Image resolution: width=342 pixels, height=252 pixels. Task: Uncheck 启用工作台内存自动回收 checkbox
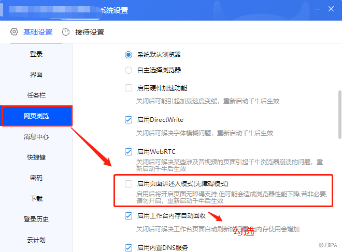tap(129, 216)
